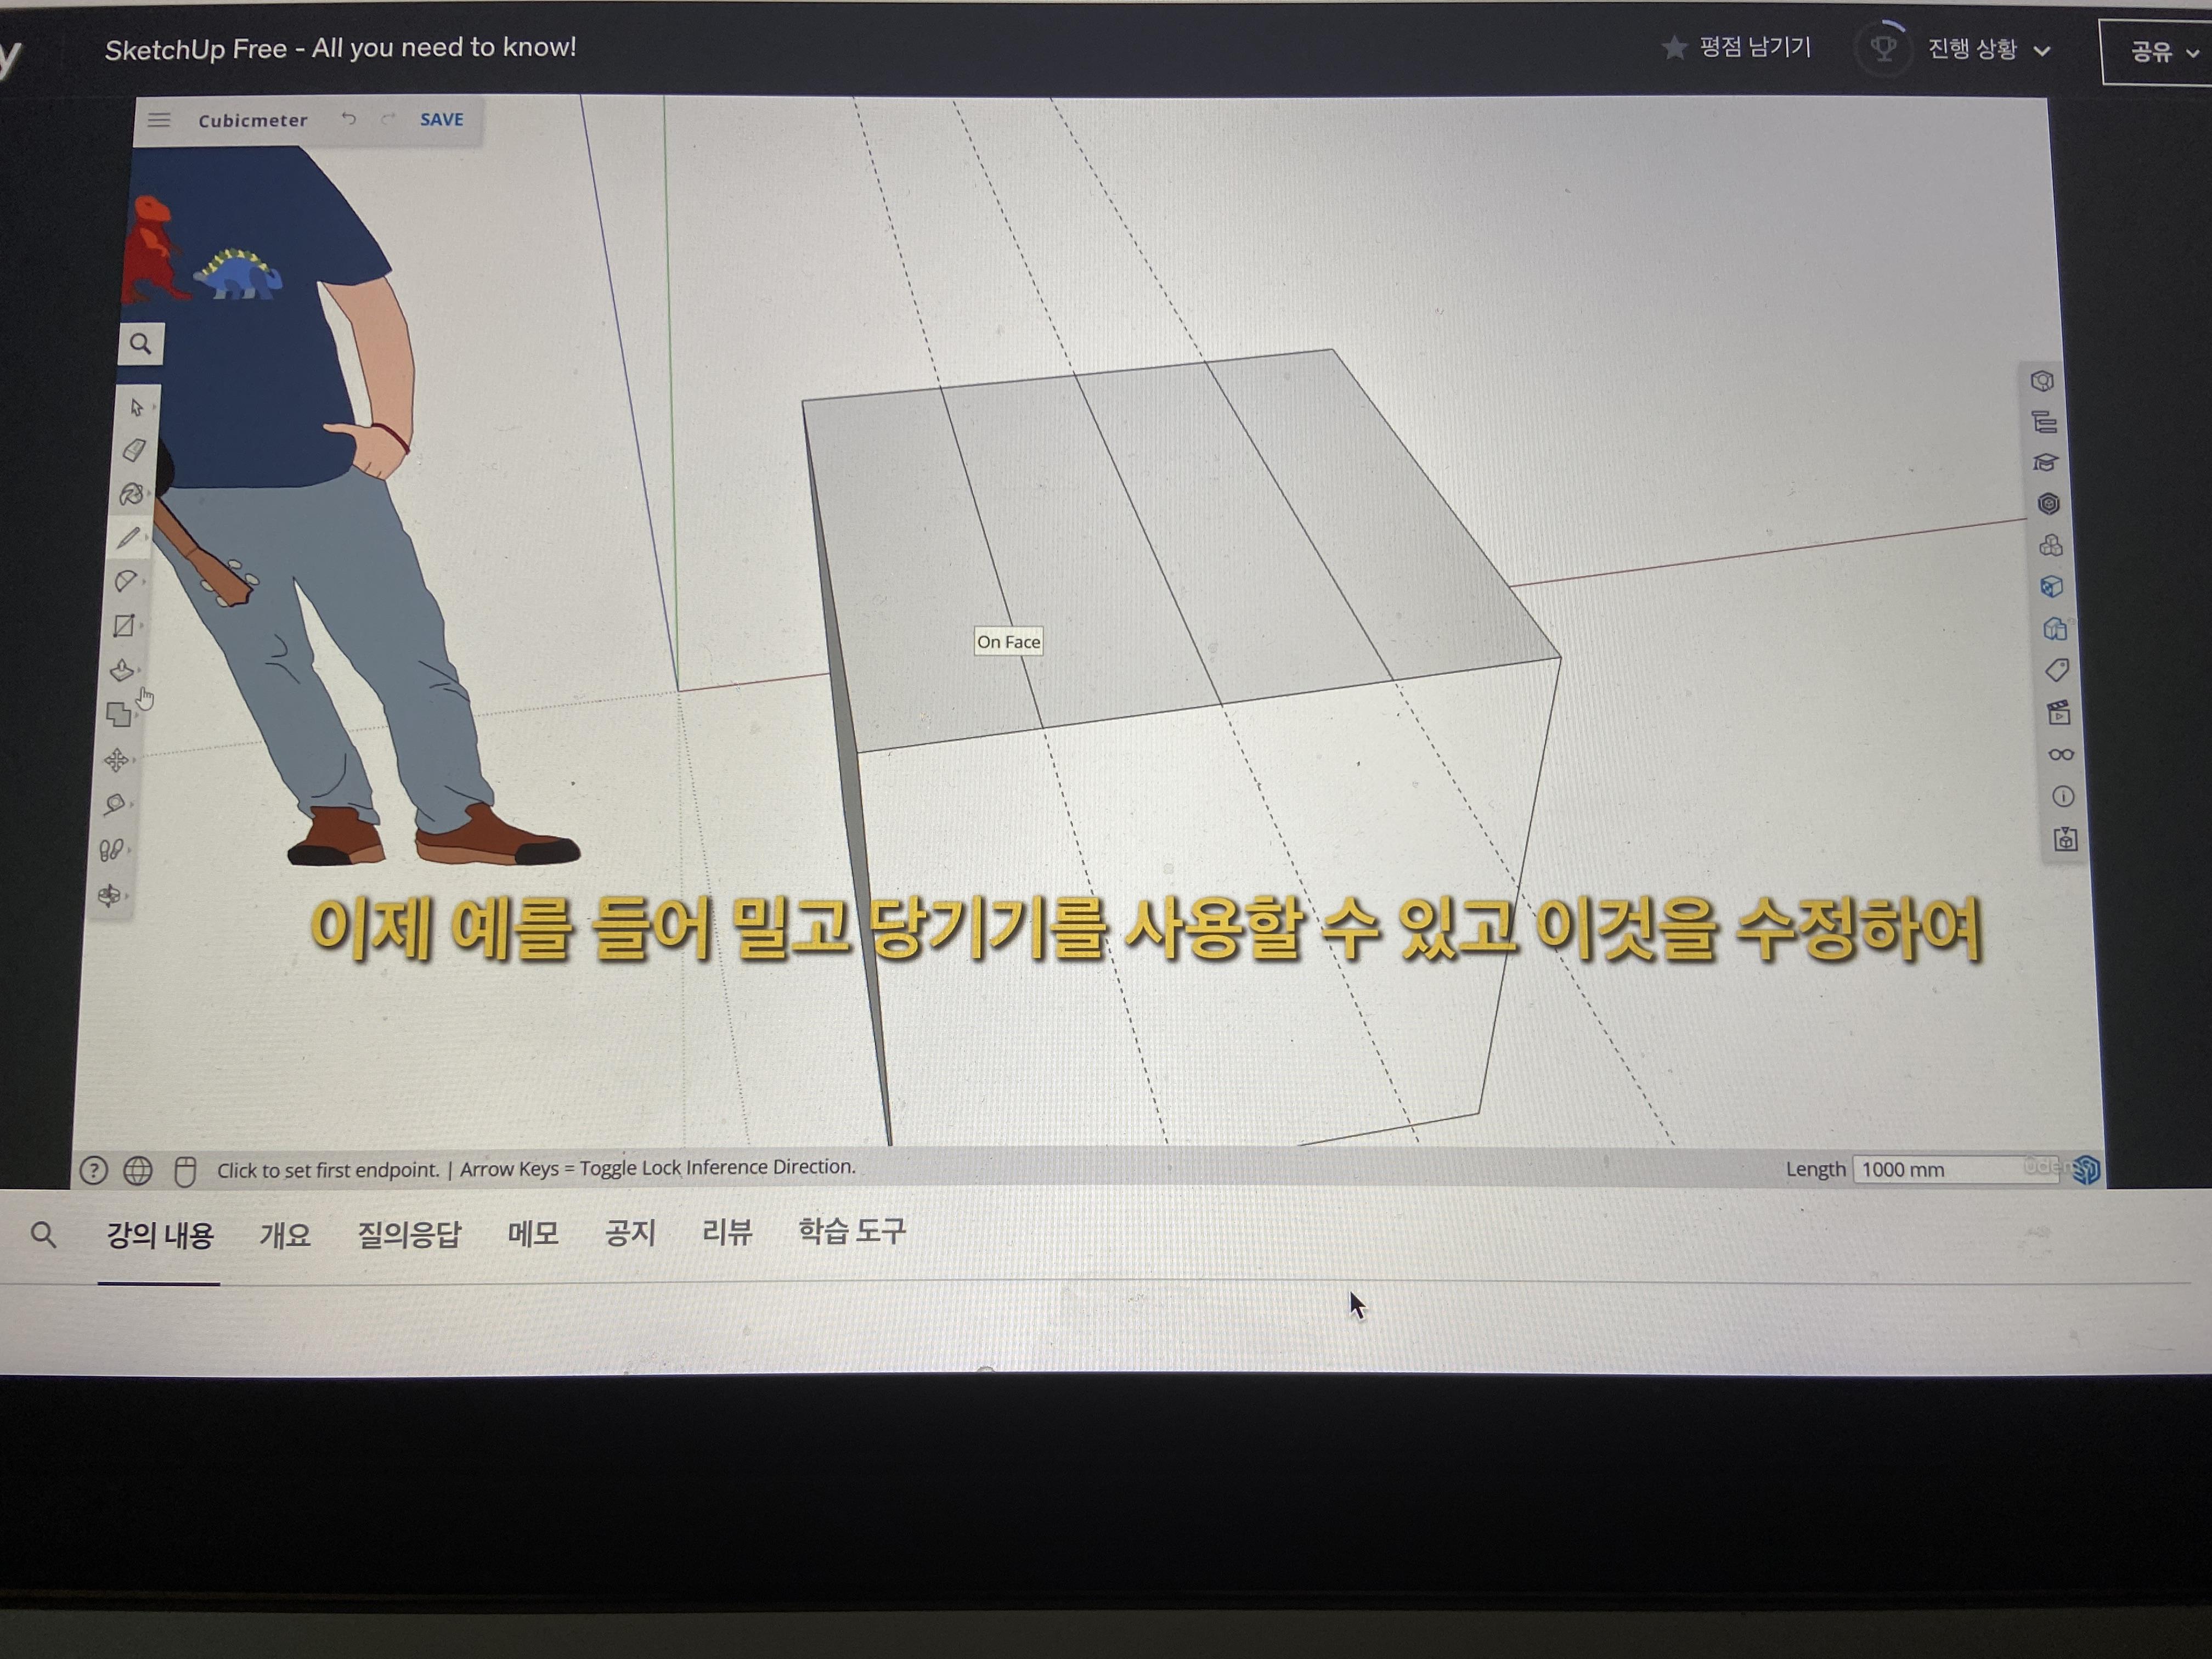Click the search icon beside 강의 내용
The height and width of the screenshot is (1659, 2212).
point(43,1235)
